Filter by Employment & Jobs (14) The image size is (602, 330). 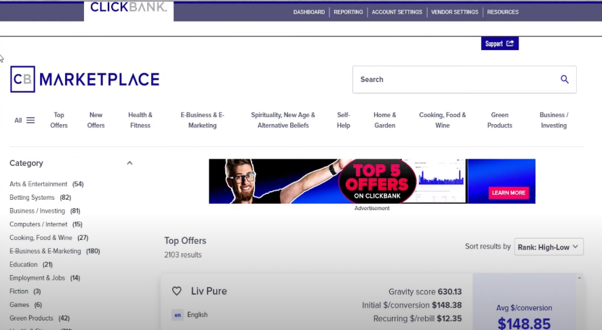[45, 279]
